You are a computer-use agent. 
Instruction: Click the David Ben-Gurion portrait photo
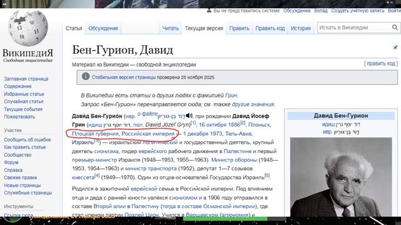[341, 177]
